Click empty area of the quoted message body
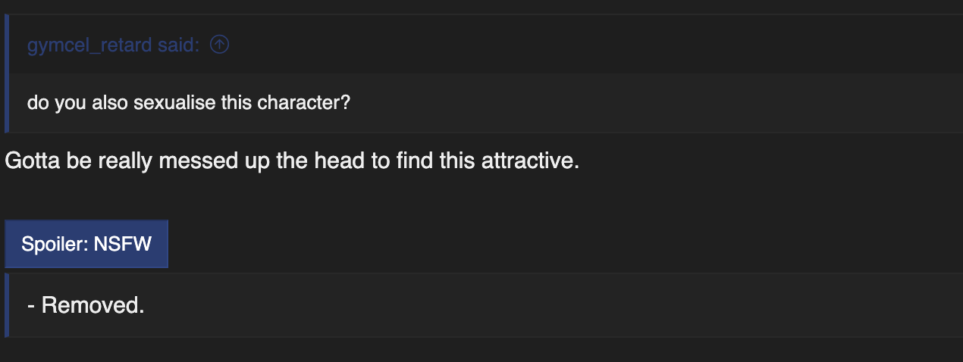This screenshot has height=362, width=963. (x=652, y=103)
